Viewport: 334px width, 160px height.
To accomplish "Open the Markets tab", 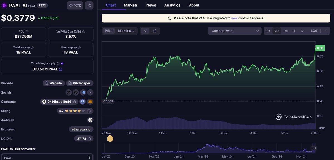I will pyautogui.click(x=131, y=5).
